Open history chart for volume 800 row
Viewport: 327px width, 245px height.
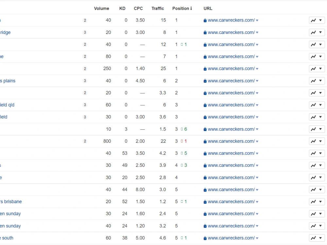pyautogui.click(x=313, y=141)
